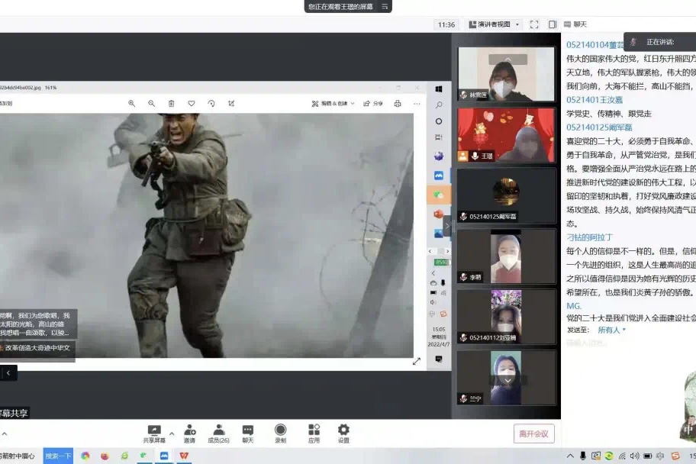Go to previous image arrow
696x464 pixels.
click(8, 373)
